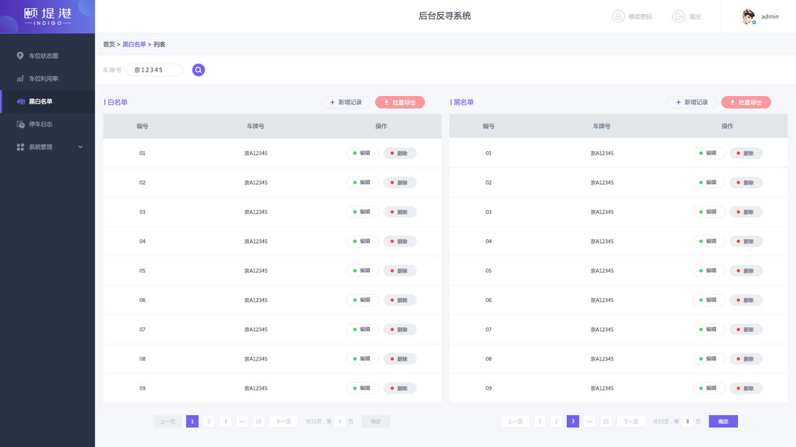Delete row 06 in 黑名单

[746, 300]
